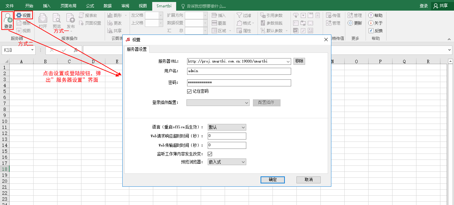This screenshot has height=205, width=454.
Task: Click the 反馈 feedback icon
Action: (376, 31)
